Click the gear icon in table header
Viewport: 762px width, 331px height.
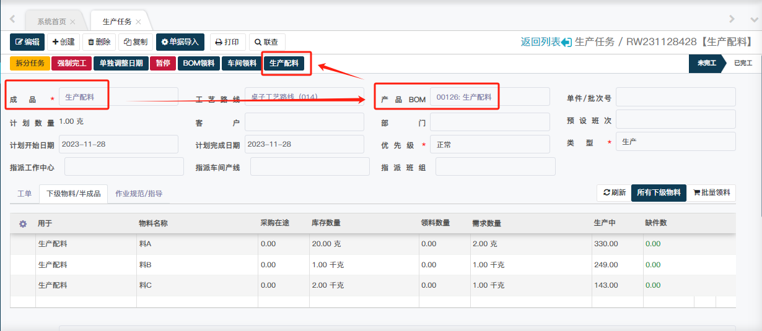pos(23,223)
